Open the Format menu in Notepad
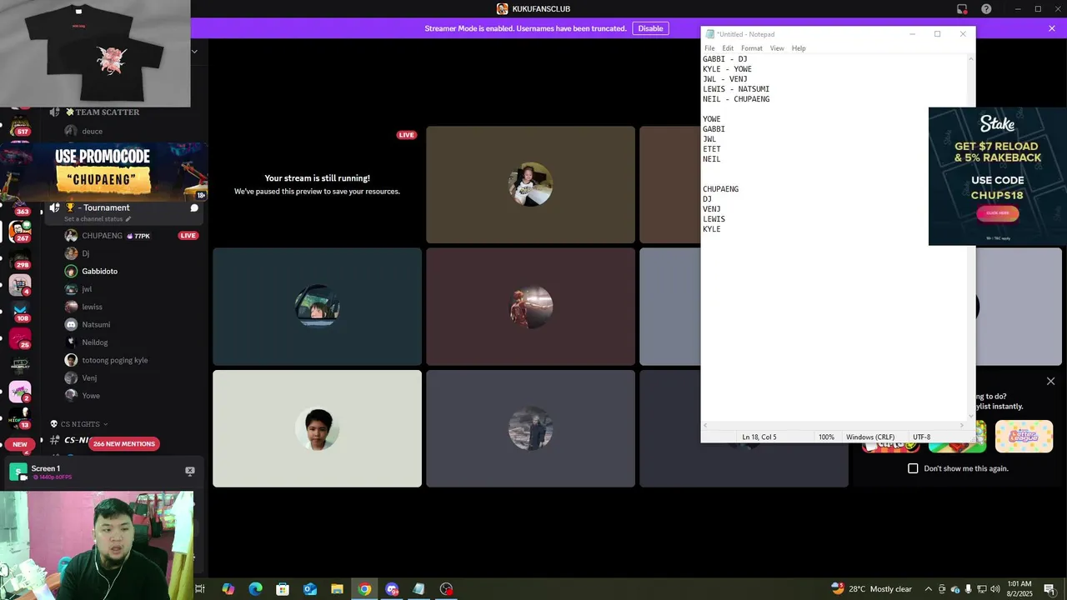 [751, 48]
